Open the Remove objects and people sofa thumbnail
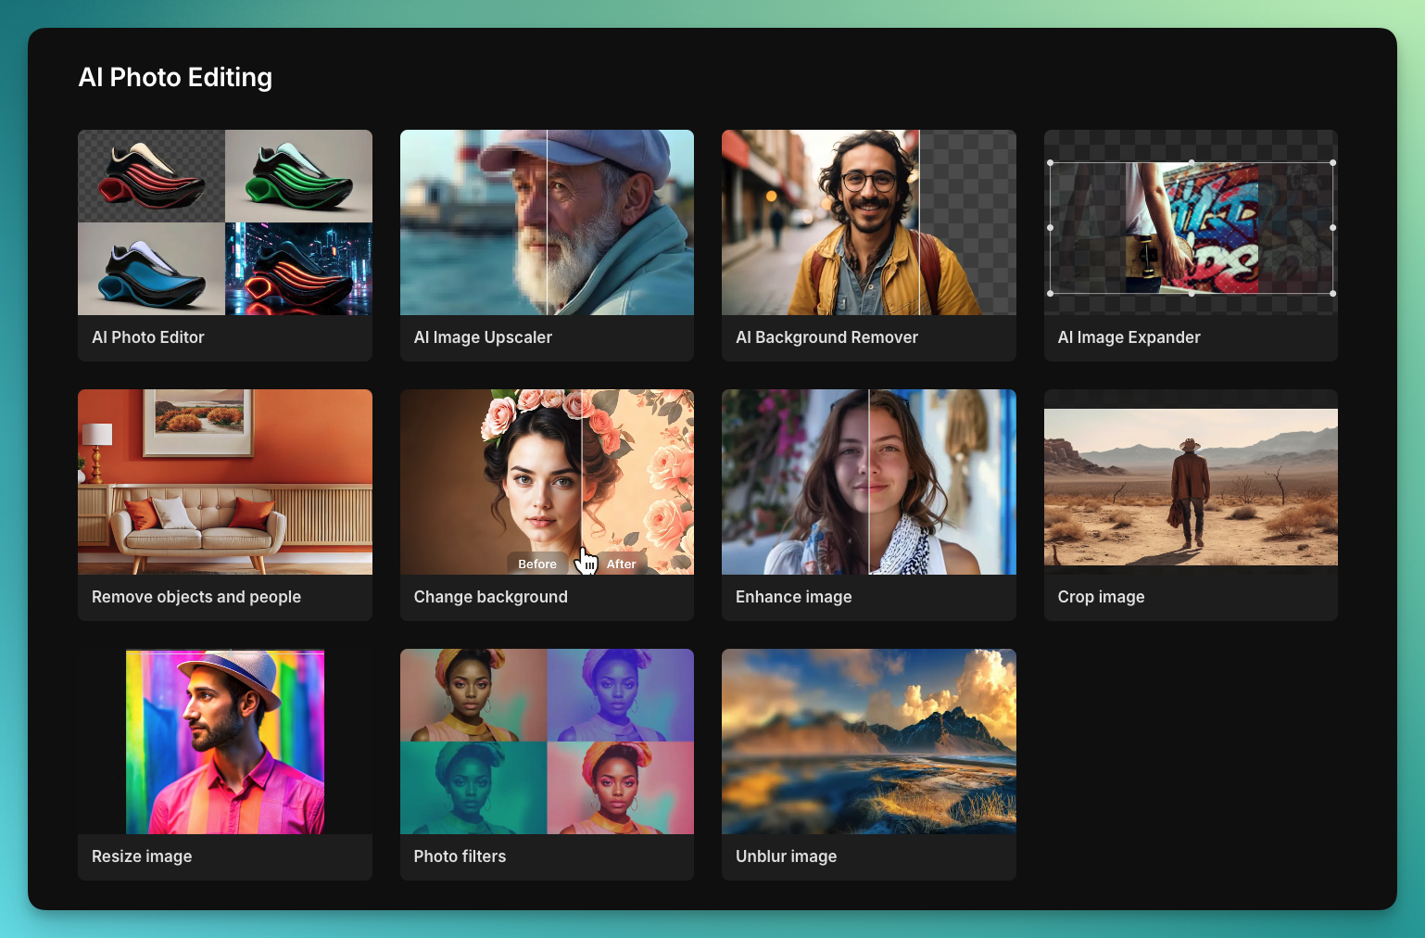 click(225, 482)
